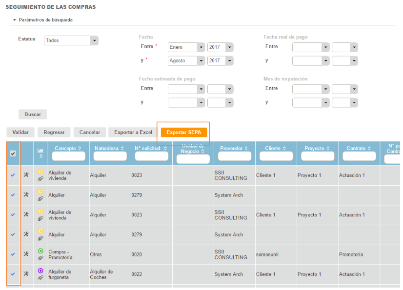Click the Buscar button
Screen dimensions: 403x290
tap(33, 114)
